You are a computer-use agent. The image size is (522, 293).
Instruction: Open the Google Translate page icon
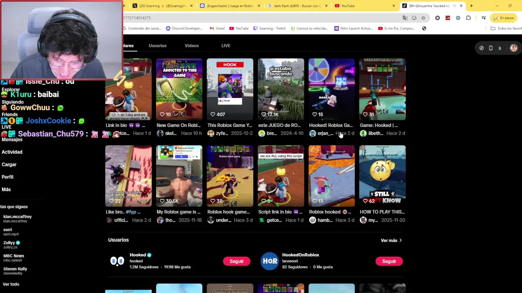pyautogui.click(x=405, y=18)
